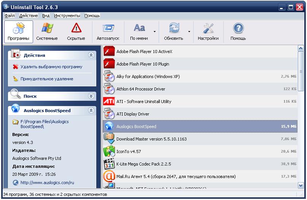Click the 15,9 МБ size value
Image resolution: width=307 pixels, height=200 pixels.
(x=289, y=126)
